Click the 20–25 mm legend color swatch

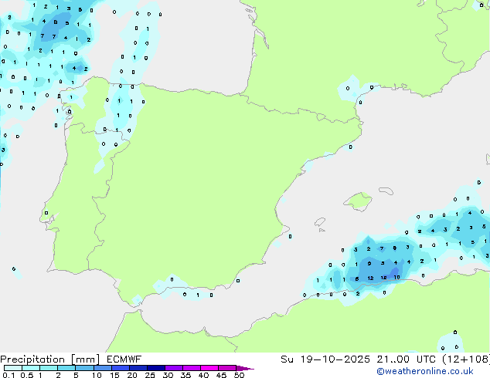[138, 368]
